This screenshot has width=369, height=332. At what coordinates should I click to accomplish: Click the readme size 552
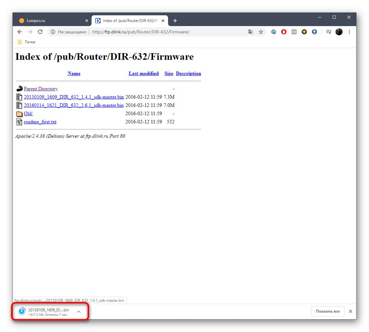(x=171, y=122)
